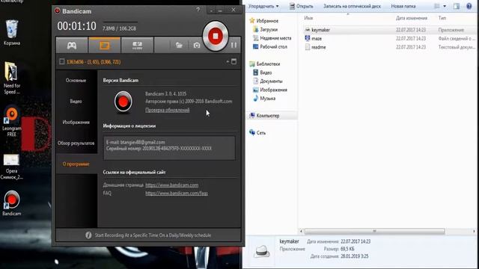Select the readme file in Explorer

click(x=319, y=47)
